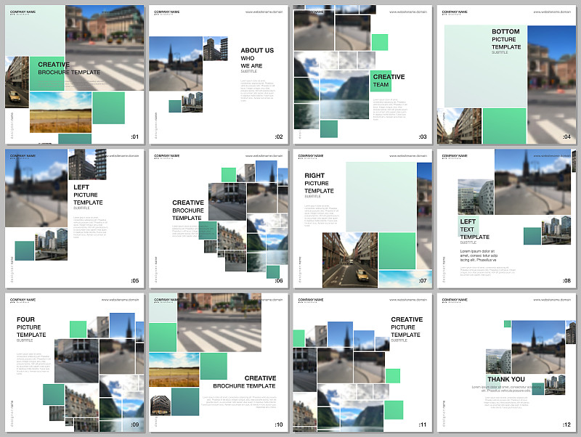Click 'BOTTOM' heading on page 04

tap(505, 31)
